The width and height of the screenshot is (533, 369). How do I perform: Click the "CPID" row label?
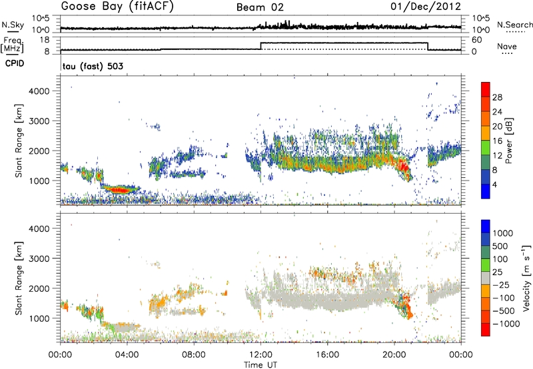pos(15,63)
